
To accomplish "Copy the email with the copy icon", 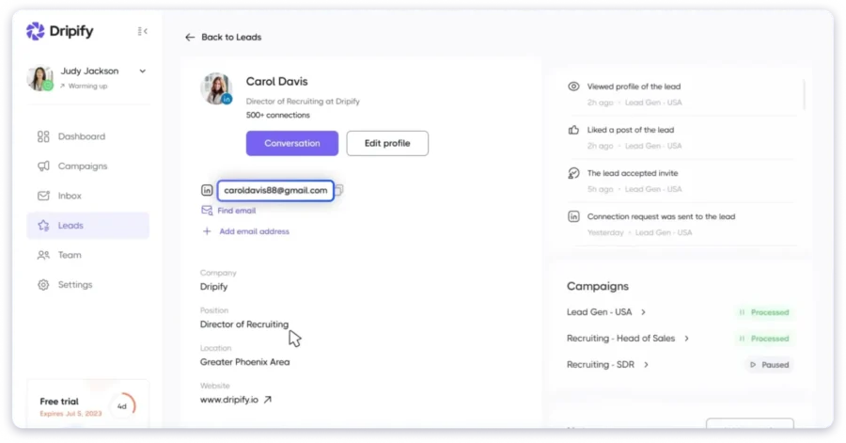I will click(x=338, y=190).
